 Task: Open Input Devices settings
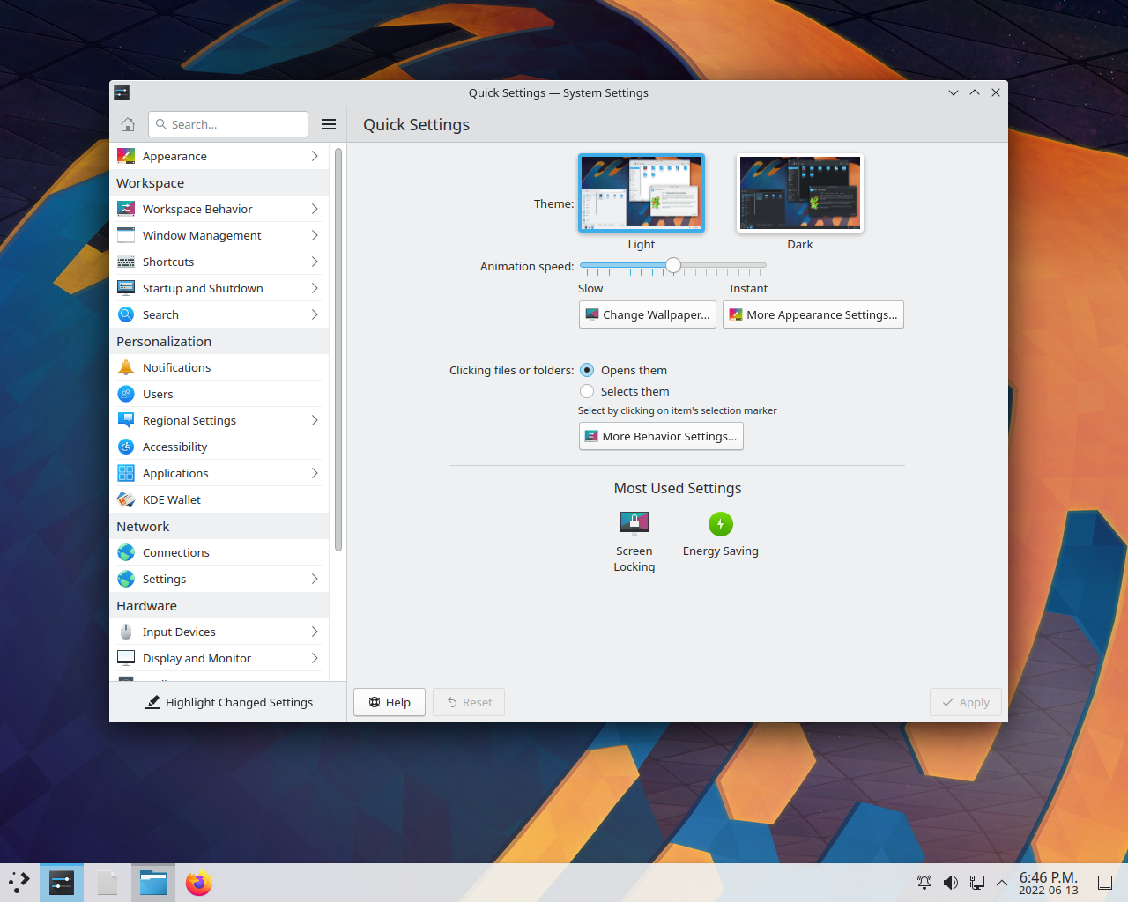tap(219, 632)
